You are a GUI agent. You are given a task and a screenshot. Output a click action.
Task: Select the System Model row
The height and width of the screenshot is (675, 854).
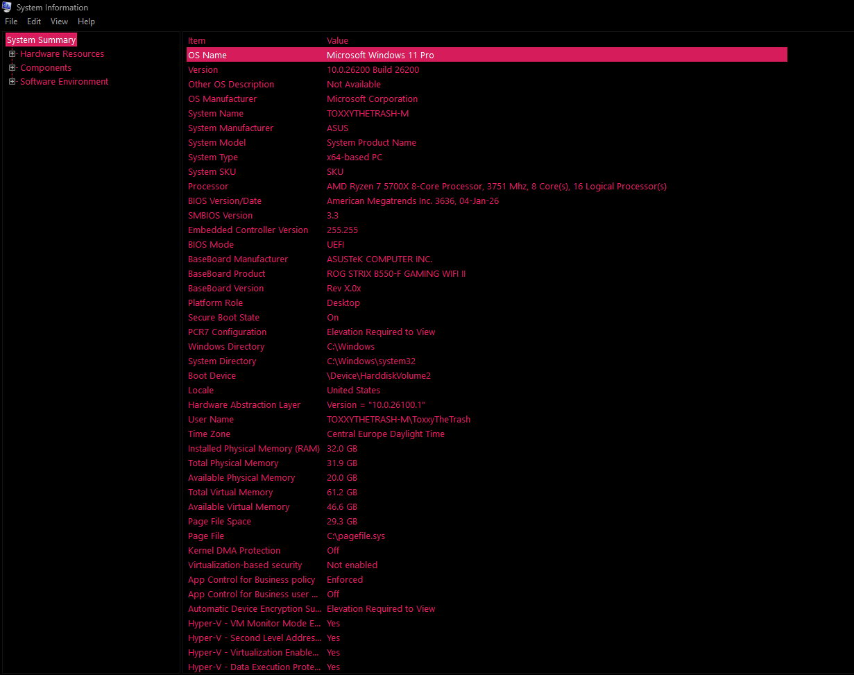coord(487,143)
